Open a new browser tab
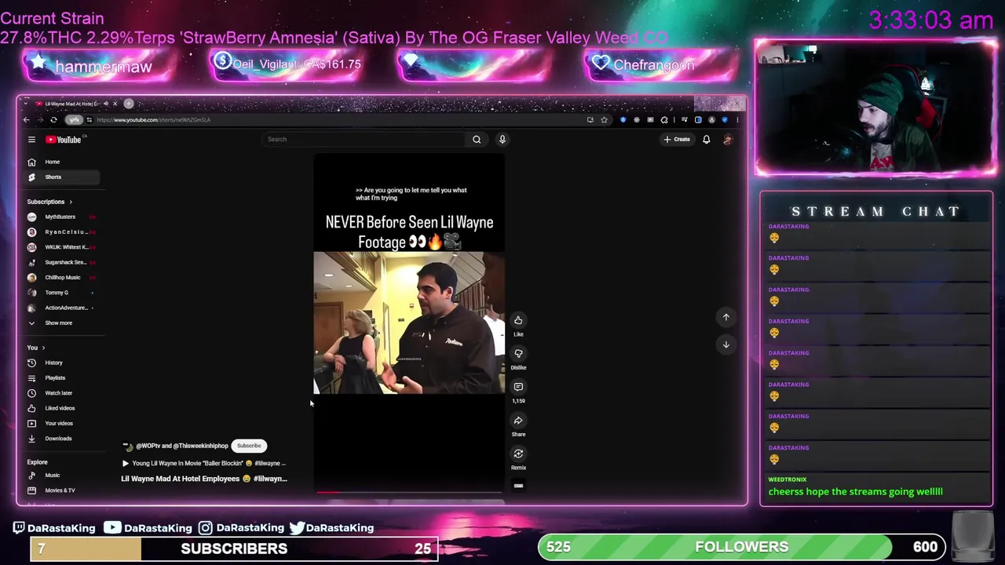 [x=129, y=104]
